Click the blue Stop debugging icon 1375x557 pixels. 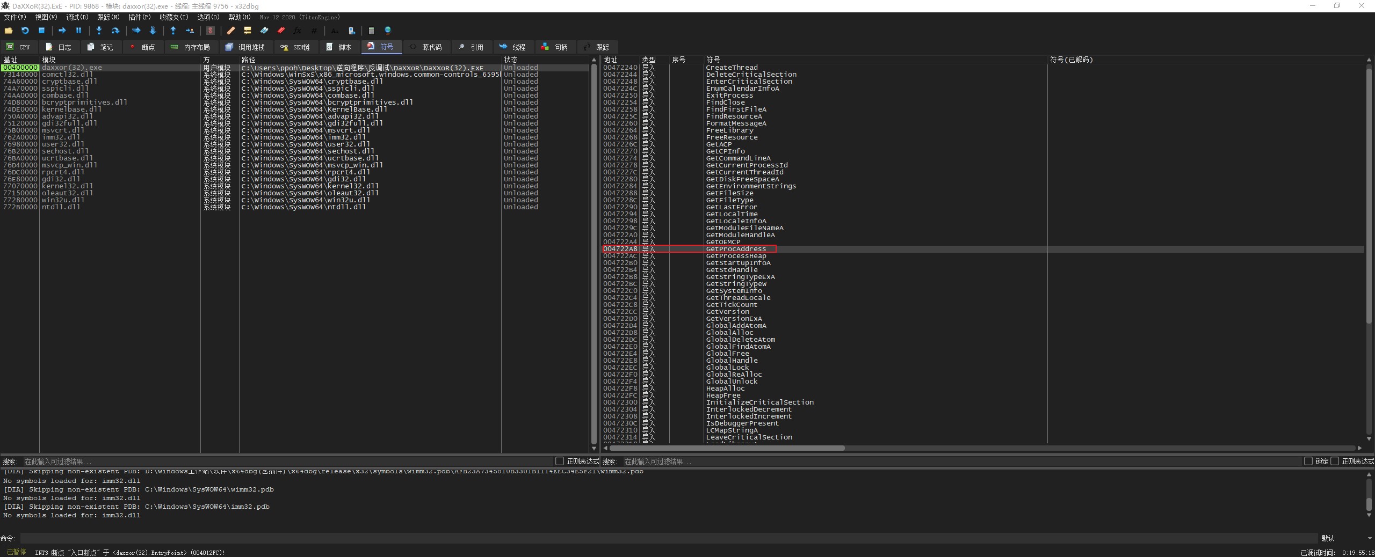41,31
